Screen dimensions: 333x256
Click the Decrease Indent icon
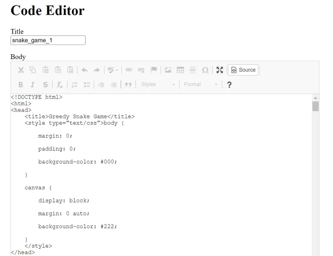pyautogui.click(x=101, y=85)
